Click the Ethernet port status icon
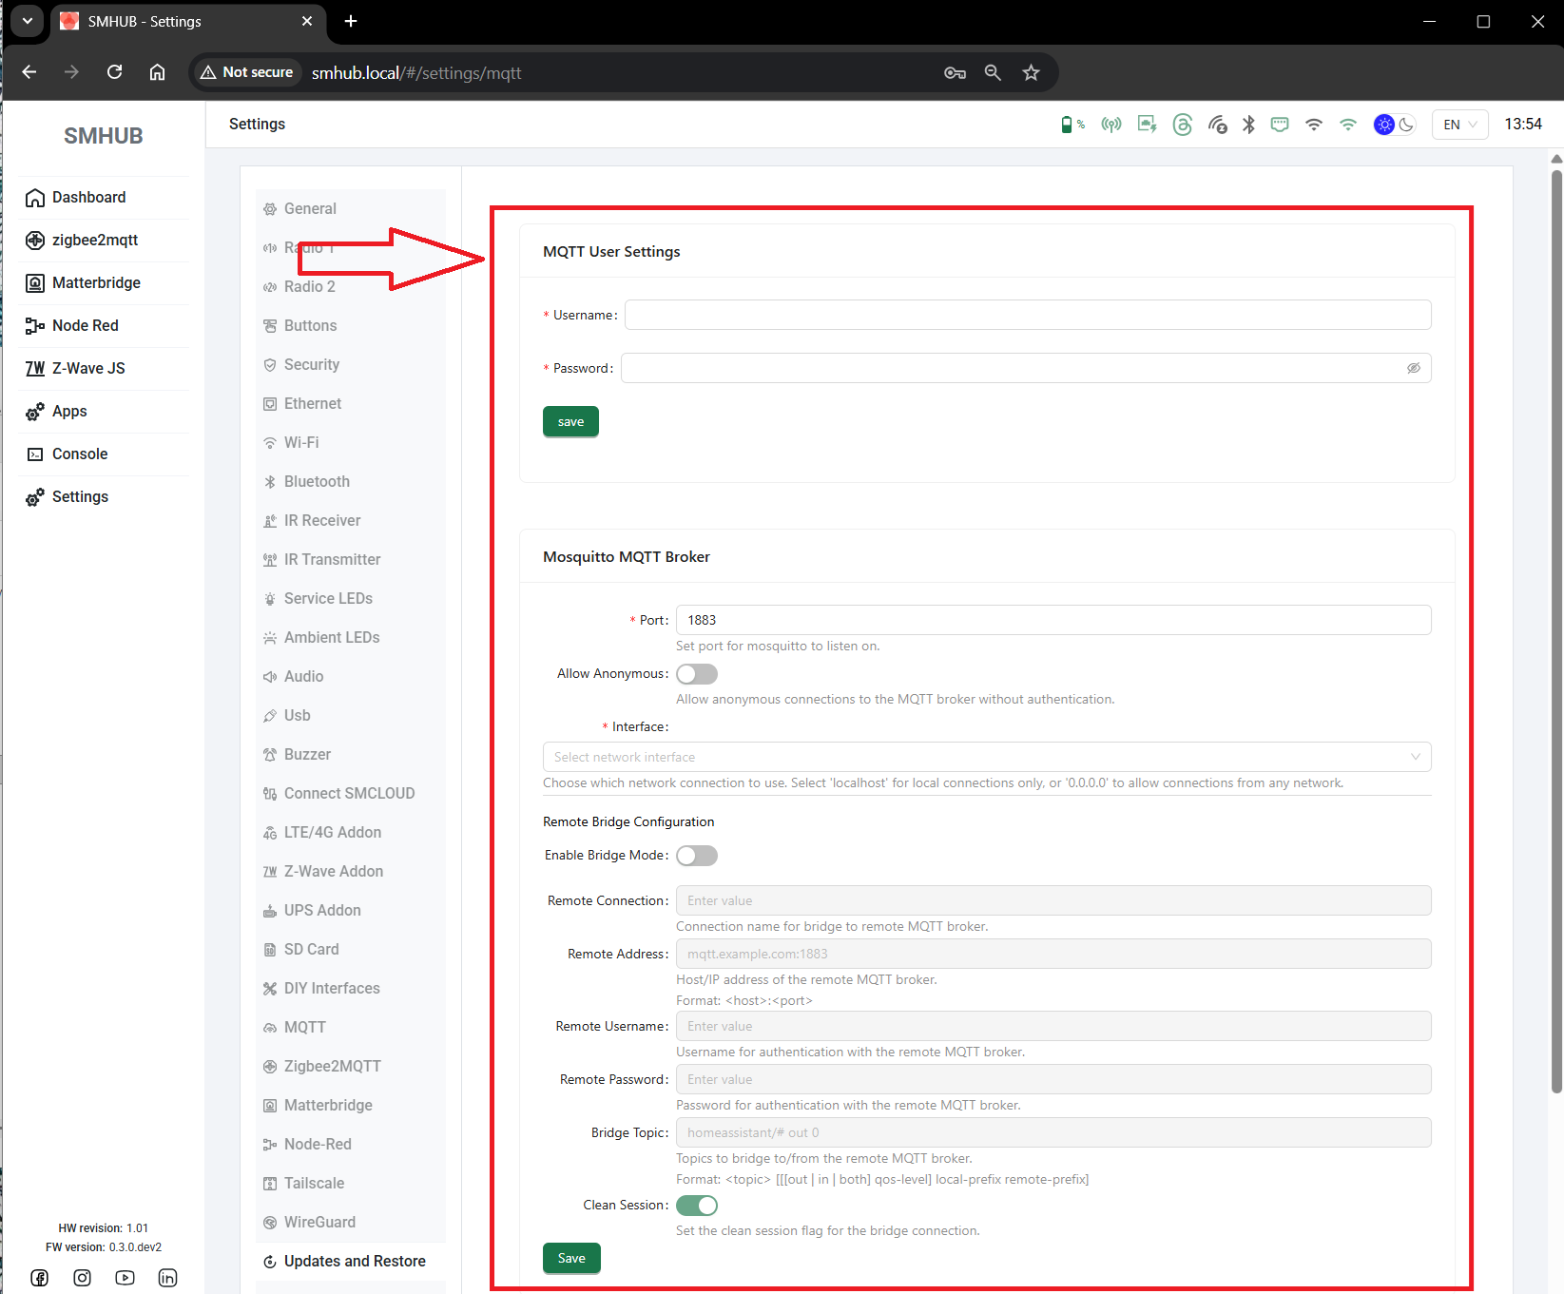Viewport: 1564px width, 1294px height. (x=1280, y=125)
